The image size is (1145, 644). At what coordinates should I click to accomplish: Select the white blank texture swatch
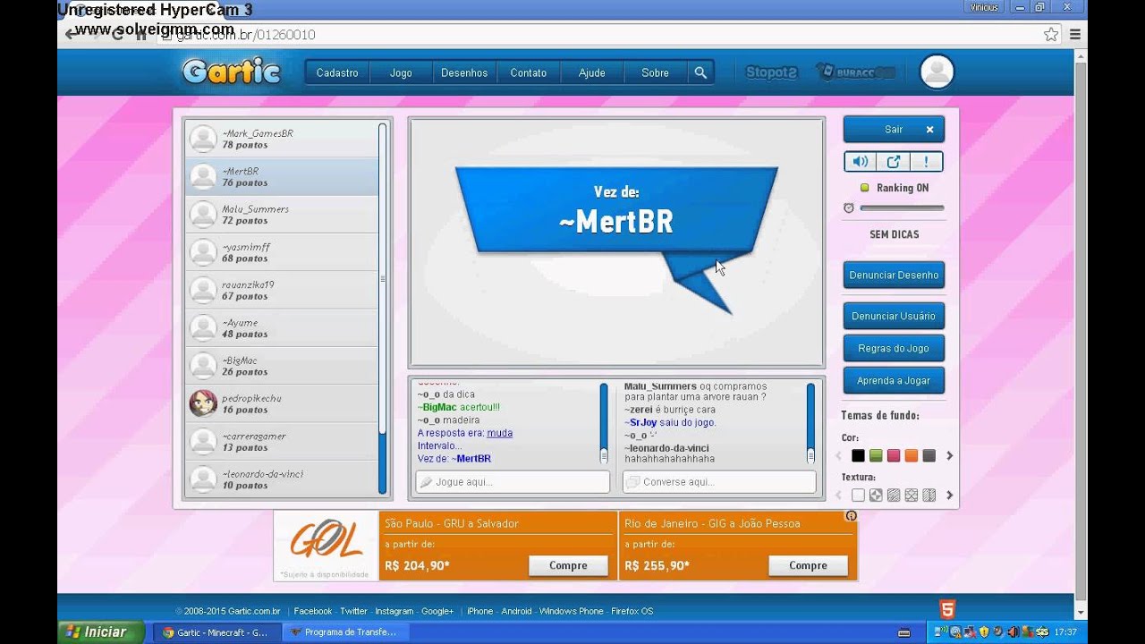click(858, 496)
